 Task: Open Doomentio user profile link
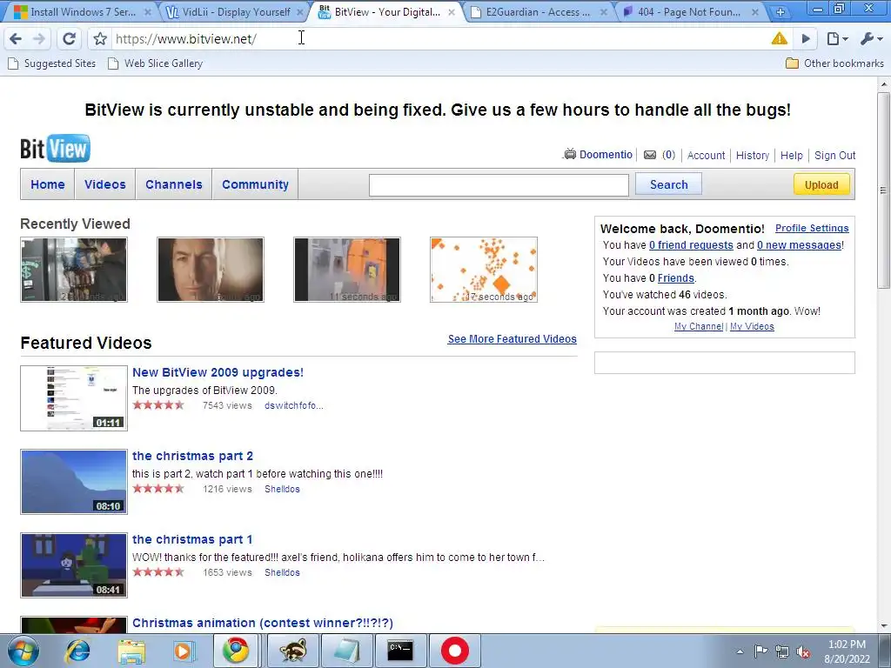click(x=606, y=155)
